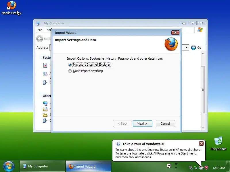This screenshot has width=230, height=172.
Task: Click the change a setting icon
Action: 45,83
